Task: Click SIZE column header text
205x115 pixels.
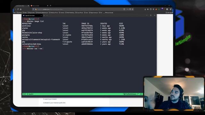Action: pyautogui.click(x=121, y=24)
